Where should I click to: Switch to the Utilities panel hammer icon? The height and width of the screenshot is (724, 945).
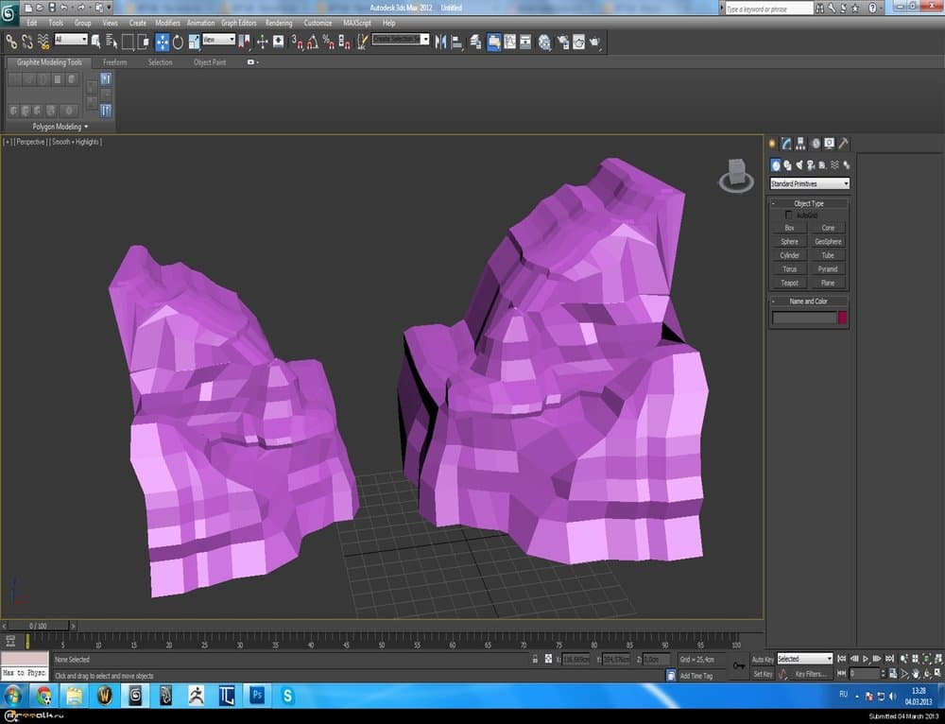[843, 144]
